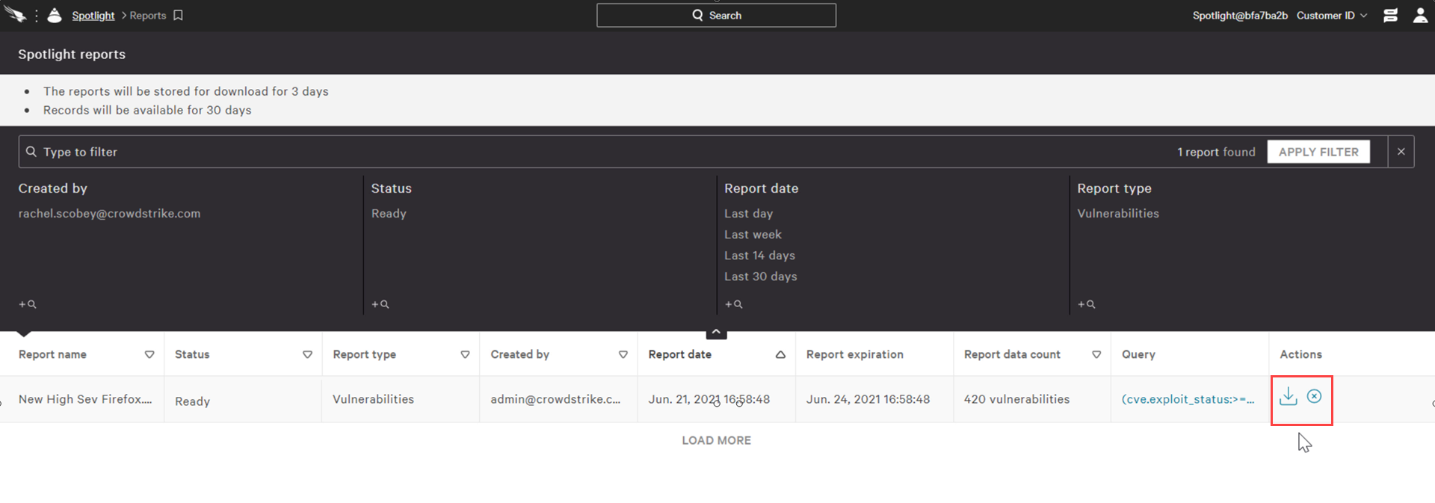Add search under Created by filter
The image size is (1435, 503).
pyautogui.click(x=28, y=304)
